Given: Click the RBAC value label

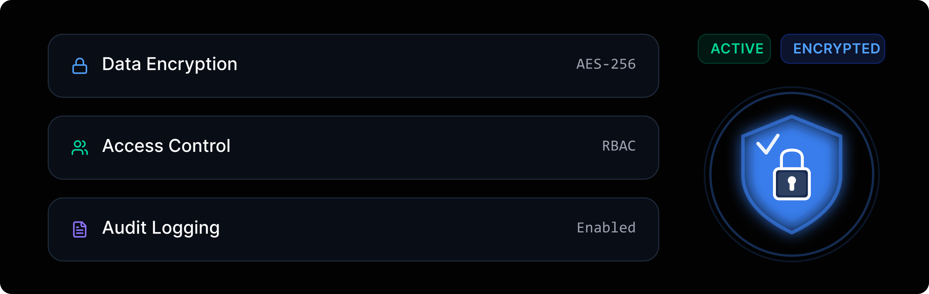Looking at the screenshot, I should point(619,146).
